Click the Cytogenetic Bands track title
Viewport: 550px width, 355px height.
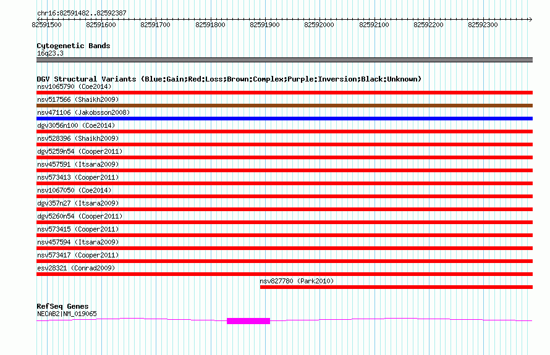pyautogui.click(x=74, y=46)
